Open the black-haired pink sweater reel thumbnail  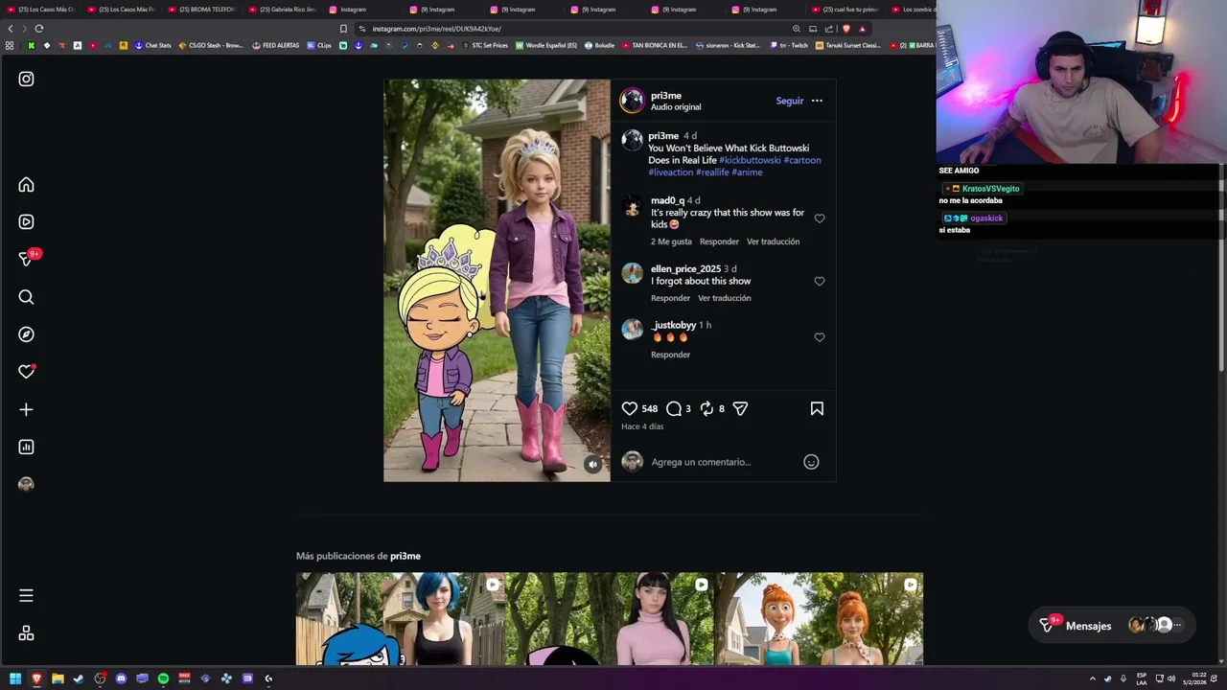610,618
